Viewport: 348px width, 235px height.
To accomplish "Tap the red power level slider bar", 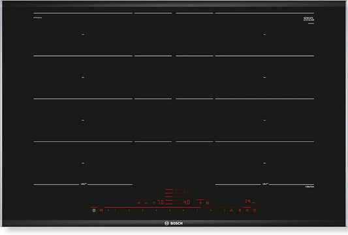I will pyautogui.click(x=153, y=208).
